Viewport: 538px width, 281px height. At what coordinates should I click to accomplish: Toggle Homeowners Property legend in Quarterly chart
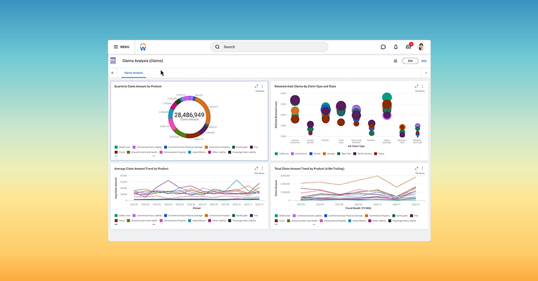click(x=172, y=152)
